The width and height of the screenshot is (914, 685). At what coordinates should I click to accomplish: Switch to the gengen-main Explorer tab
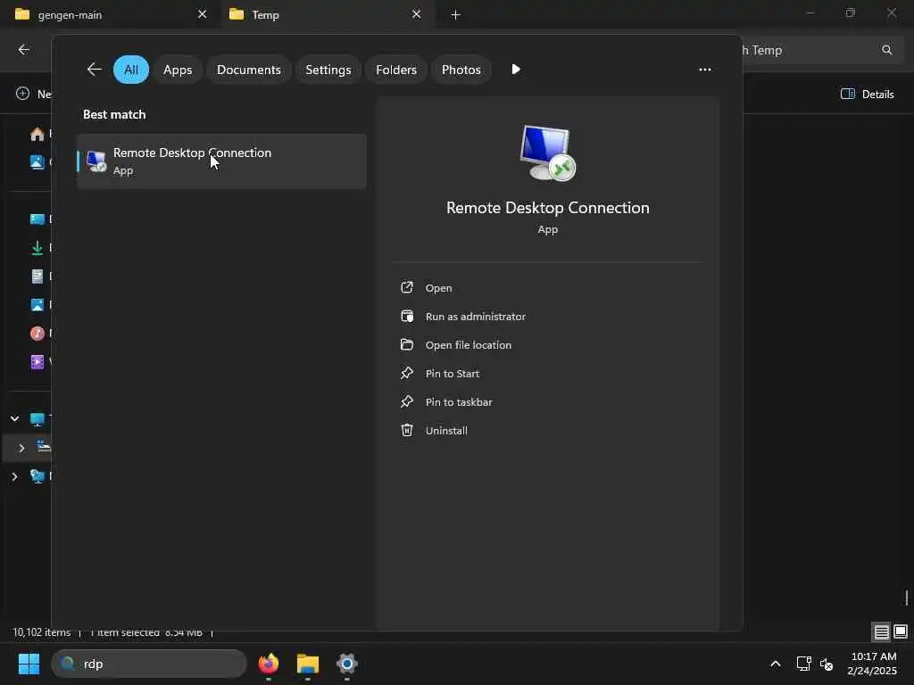point(111,14)
